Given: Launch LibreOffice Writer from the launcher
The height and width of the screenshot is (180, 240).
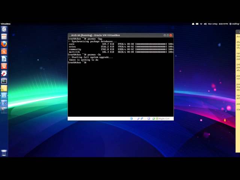Looking at the screenshot, I should 4,59.
